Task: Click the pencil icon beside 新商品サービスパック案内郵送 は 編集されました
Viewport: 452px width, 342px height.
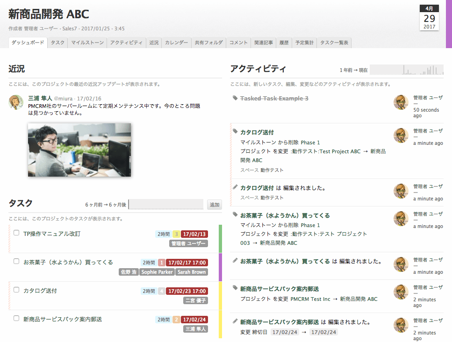Action: pyautogui.click(x=235, y=321)
